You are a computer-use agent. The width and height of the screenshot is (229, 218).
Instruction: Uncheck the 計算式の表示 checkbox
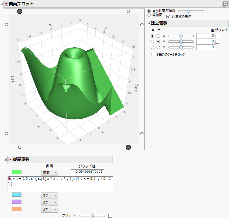coord(168,16)
